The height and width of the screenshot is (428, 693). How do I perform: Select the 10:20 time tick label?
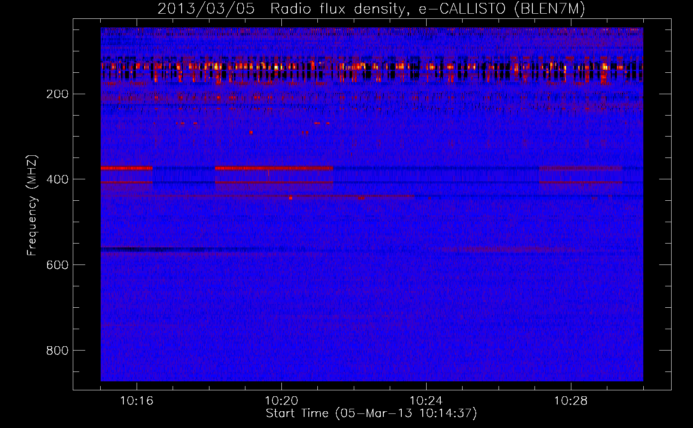281,401
